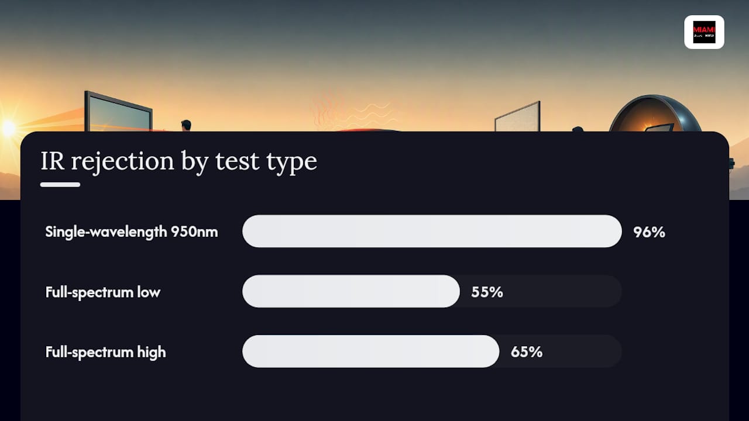Screen dimensions: 749x421
Task: Click the 96% value label
Action: 650,232
